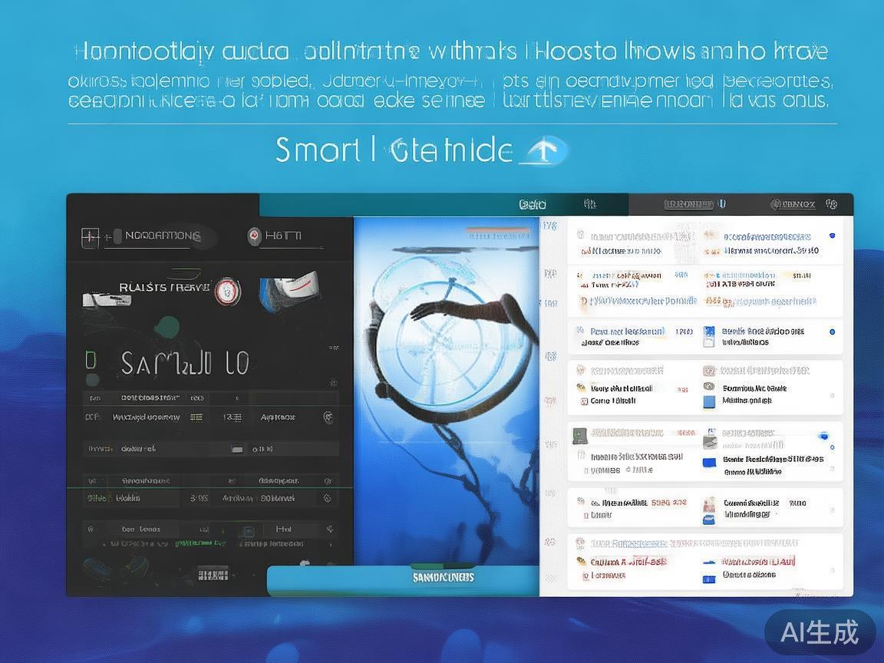Screen dimensions: 884x663
Task: Open the middle gray tab in the top bar
Action: point(688,204)
